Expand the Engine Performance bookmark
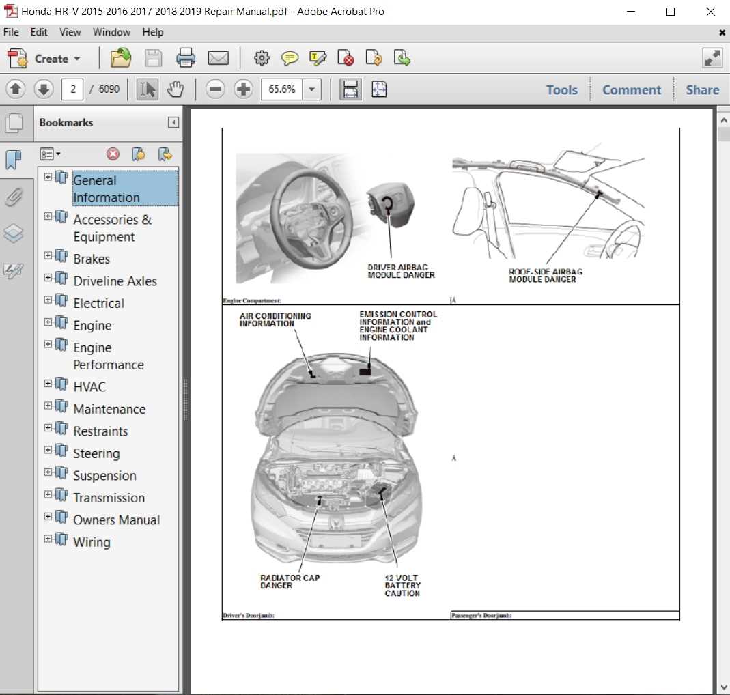Screen dimensions: 730x695 pyautogui.click(x=48, y=344)
